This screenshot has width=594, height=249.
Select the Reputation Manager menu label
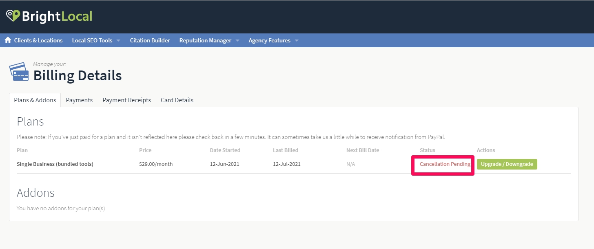click(205, 40)
